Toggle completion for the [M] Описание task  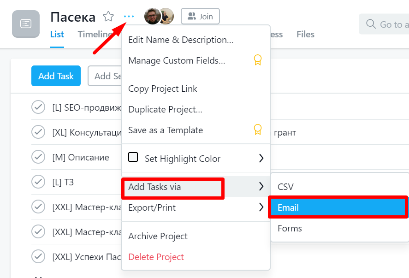tap(38, 157)
